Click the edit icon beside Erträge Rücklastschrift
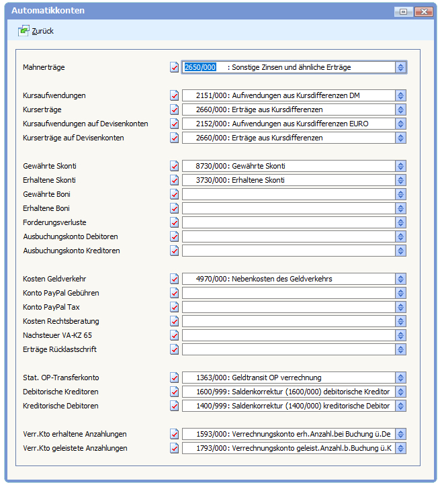Screen dimensions: 438x485 tap(175, 349)
